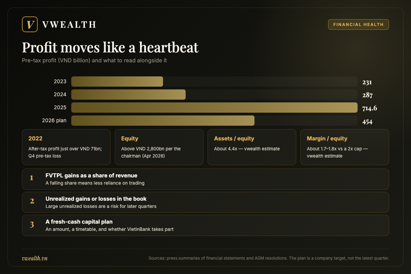
Task: Click the VWealth V logo icon
Action: click(29, 24)
